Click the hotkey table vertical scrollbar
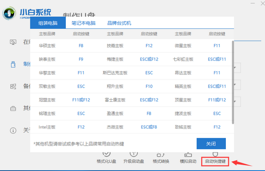The image size is (265, 171). point(233,82)
